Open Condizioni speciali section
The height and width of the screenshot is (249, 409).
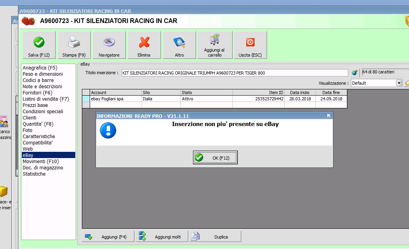click(48, 112)
